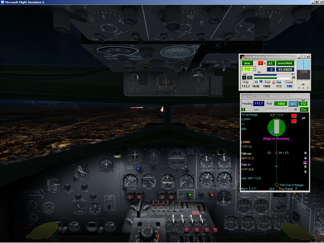This screenshot has width=324, height=243.
Task: Flip the M4 mixture lever
Action: point(215,231)
